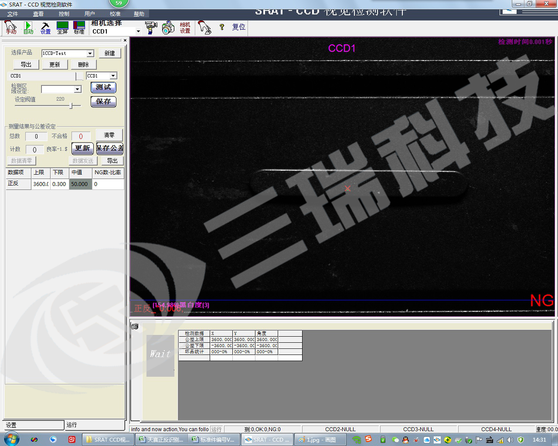The height and width of the screenshot is (446, 558).
Task: Click the CCD2-NULL status entry
Action: (x=340, y=429)
